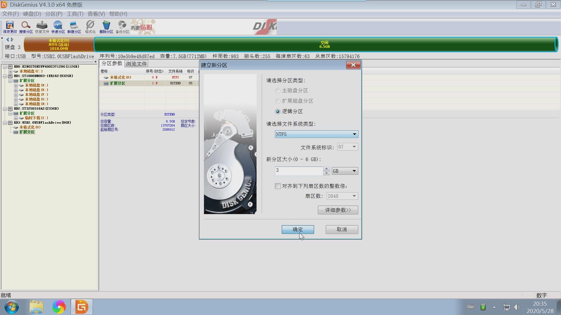This screenshot has height=315, width=561.
Task: Confirm new partition with 确定 button
Action: [x=298, y=230]
